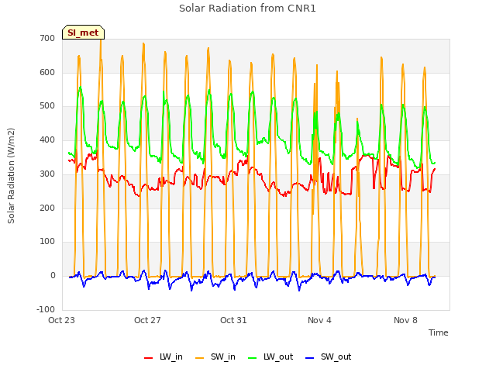
Task: Click the 600 y-axis tick label
Action: pyautogui.click(x=47, y=72)
